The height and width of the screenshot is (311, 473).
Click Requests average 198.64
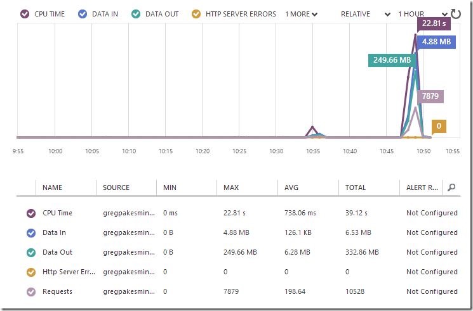click(x=295, y=291)
